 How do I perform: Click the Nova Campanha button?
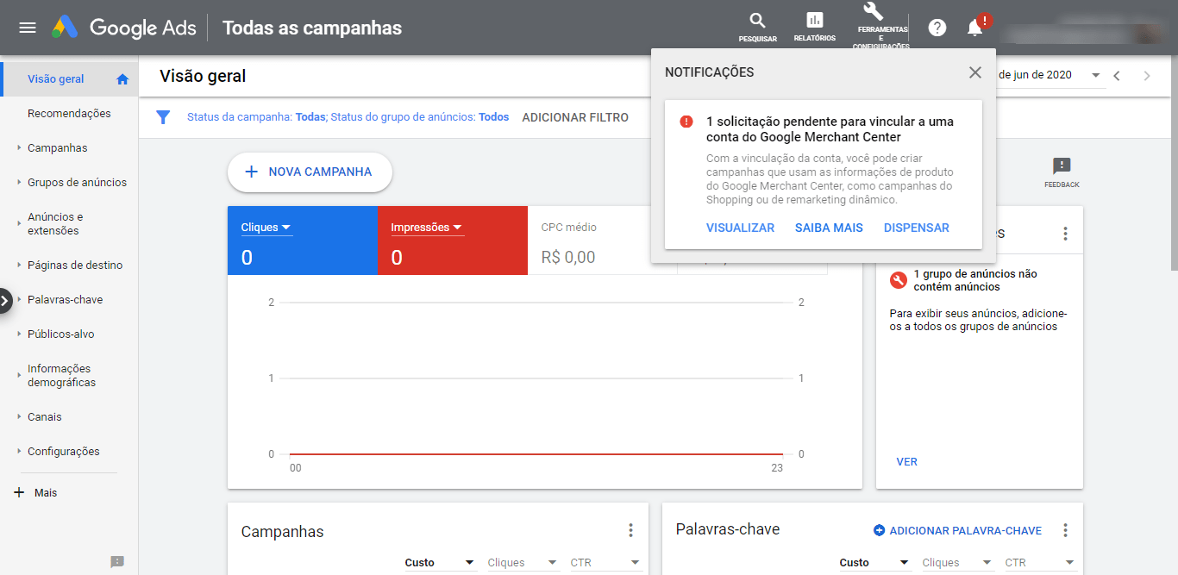click(x=310, y=172)
